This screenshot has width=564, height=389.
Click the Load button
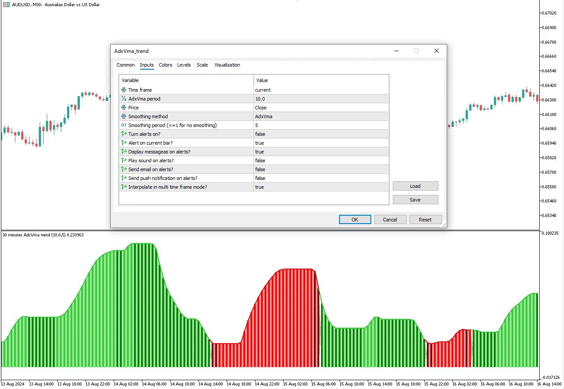click(x=415, y=186)
